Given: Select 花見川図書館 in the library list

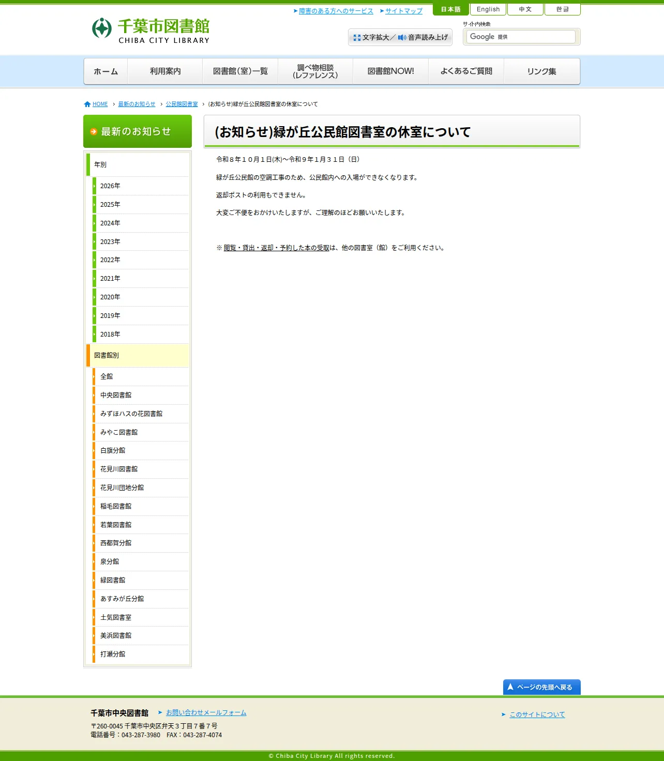Looking at the screenshot, I should point(141,469).
